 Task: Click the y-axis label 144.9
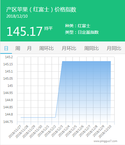(9, 100)
